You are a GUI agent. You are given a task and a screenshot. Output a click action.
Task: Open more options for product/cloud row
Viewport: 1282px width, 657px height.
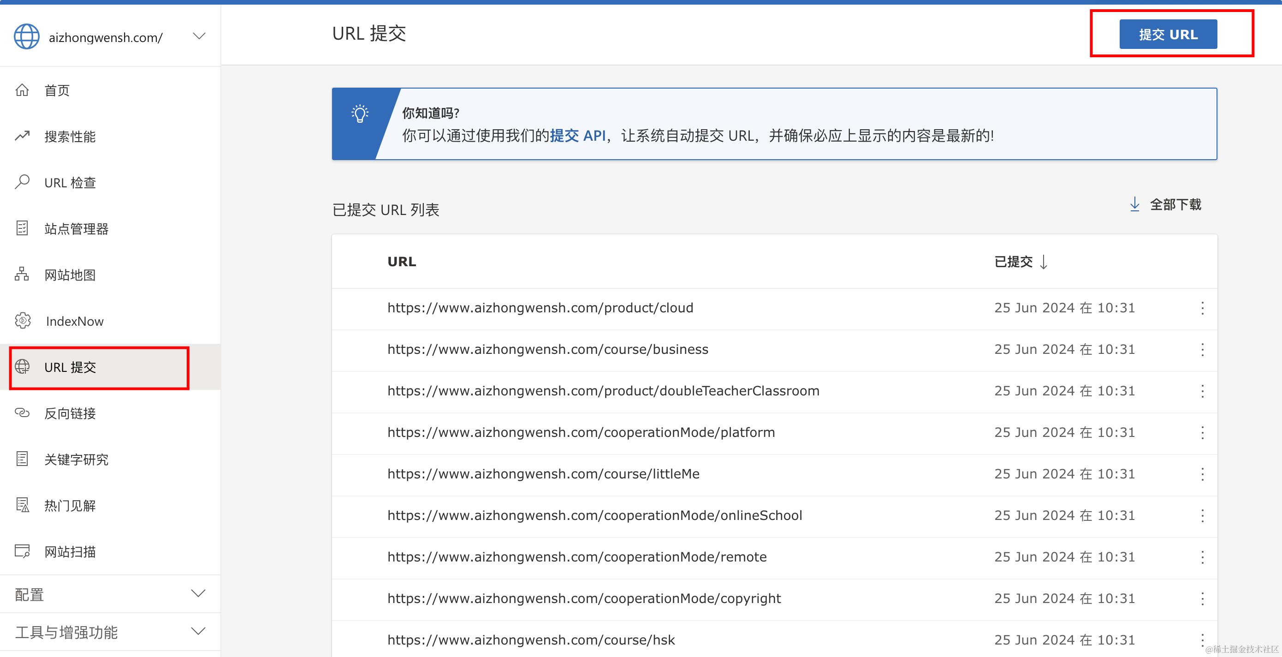tap(1202, 308)
